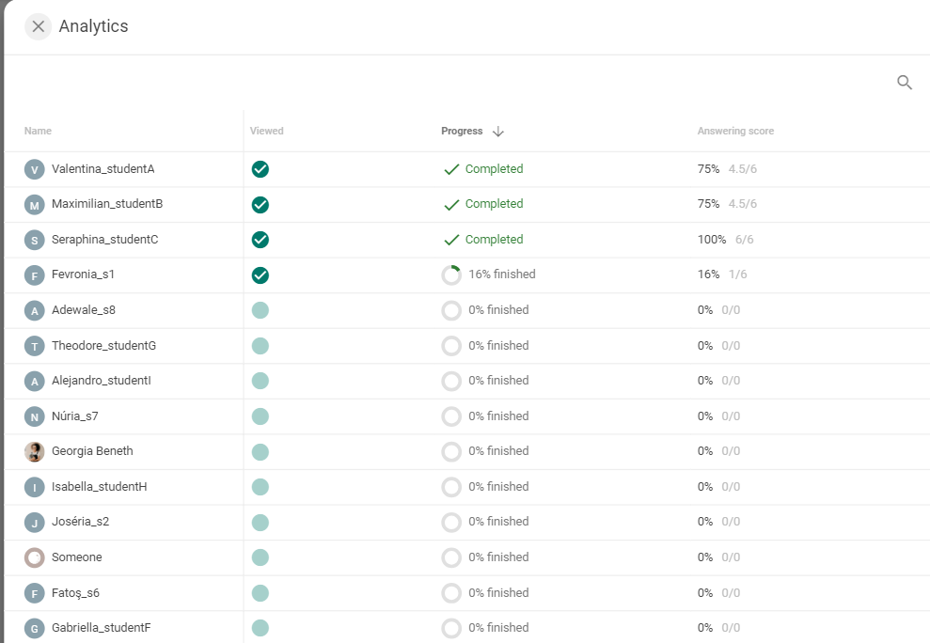Click Seraphina_studentC's Completed checkmark icon
The width and height of the screenshot is (930, 643).
[451, 240]
